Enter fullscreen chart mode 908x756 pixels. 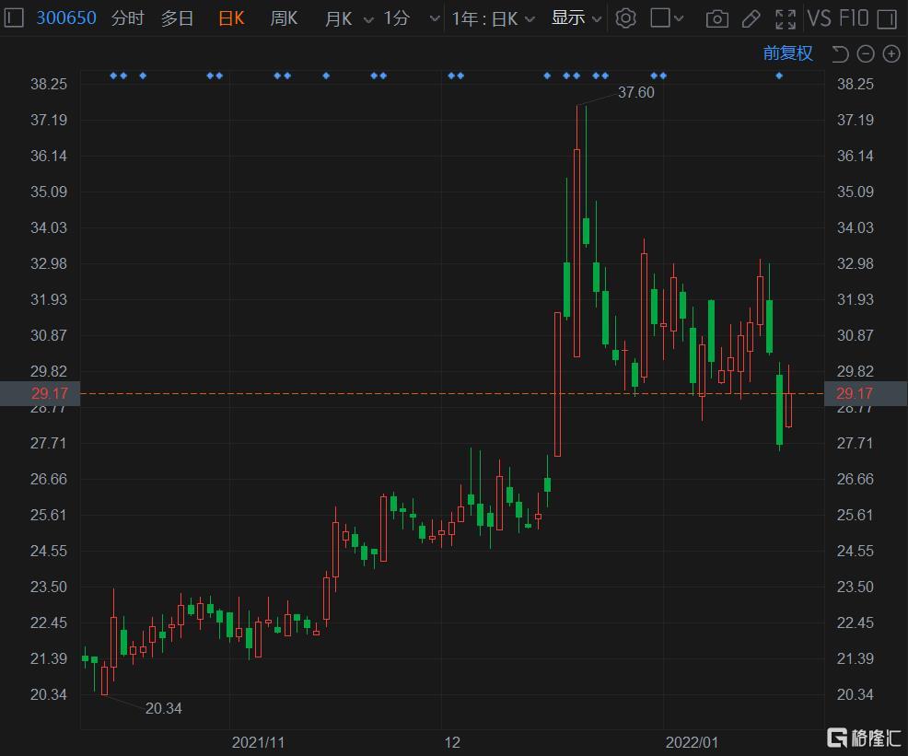pyautogui.click(x=786, y=19)
